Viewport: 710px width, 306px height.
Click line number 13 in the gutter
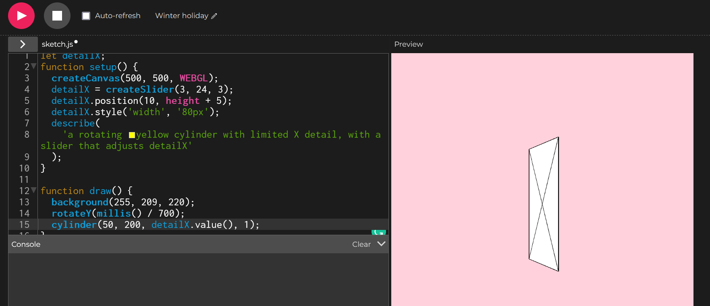pos(24,202)
